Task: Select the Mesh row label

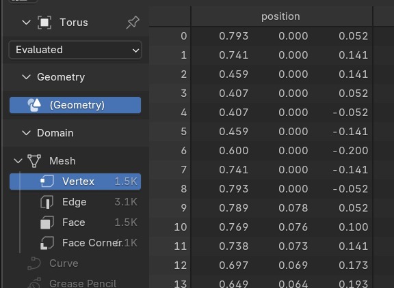Action: [x=62, y=161]
